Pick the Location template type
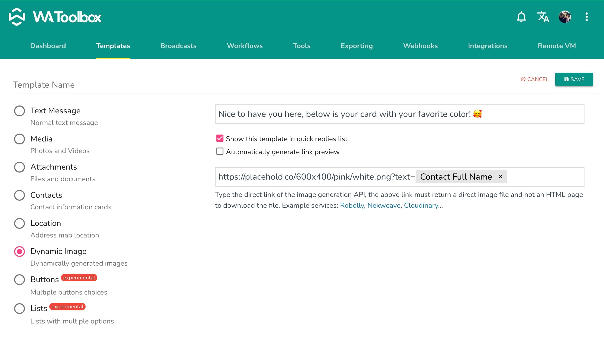 tap(20, 223)
